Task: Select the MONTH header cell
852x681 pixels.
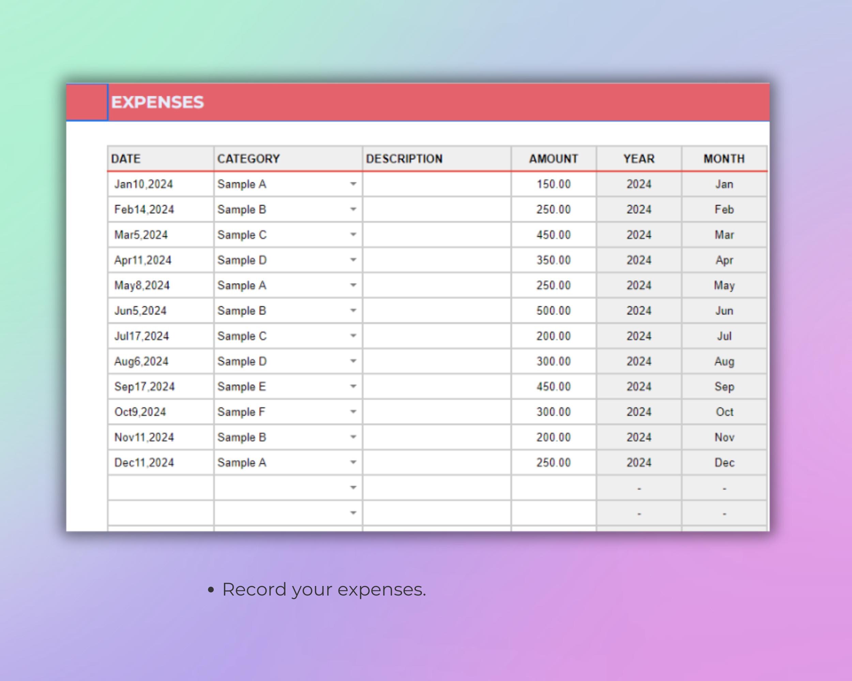Action: point(724,158)
